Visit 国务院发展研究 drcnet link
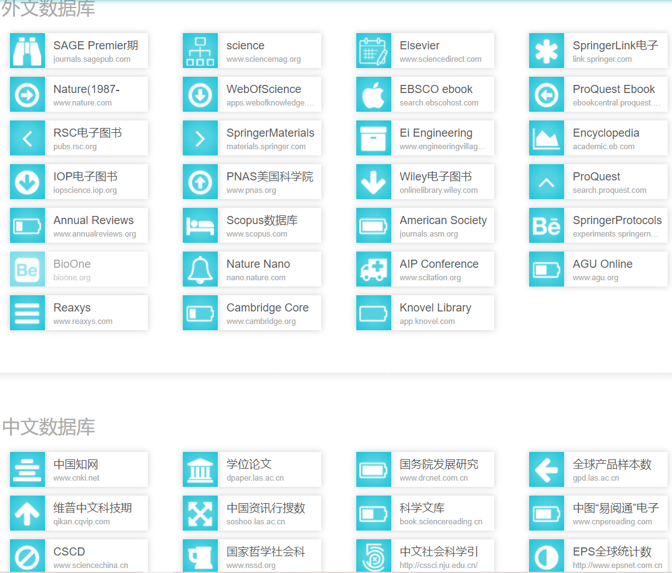This screenshot has width=672, height=573. (x=425, y=469)
